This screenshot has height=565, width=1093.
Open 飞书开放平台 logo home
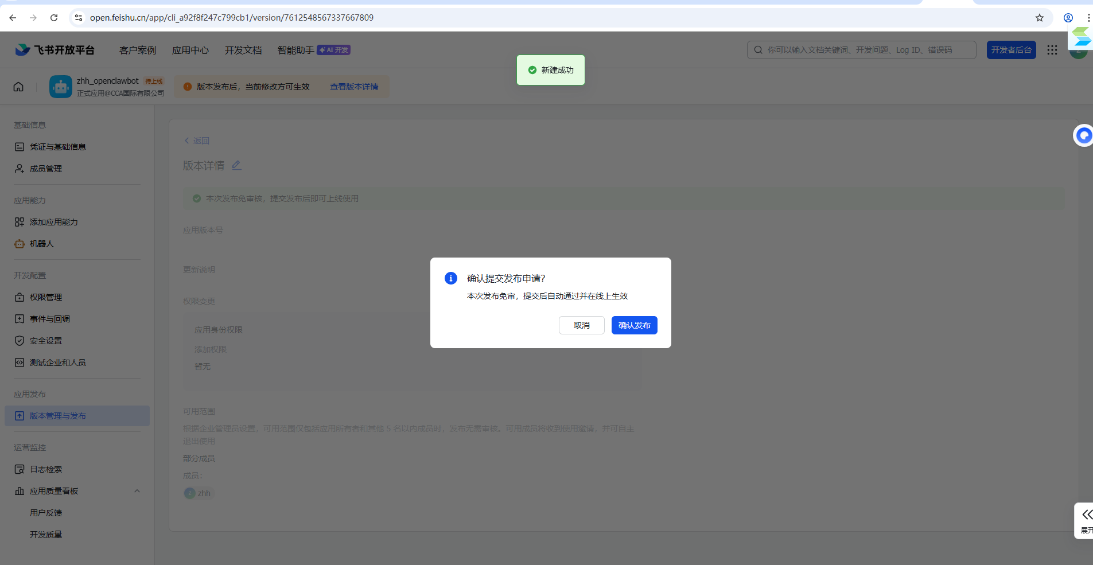(x=55, y=50)
